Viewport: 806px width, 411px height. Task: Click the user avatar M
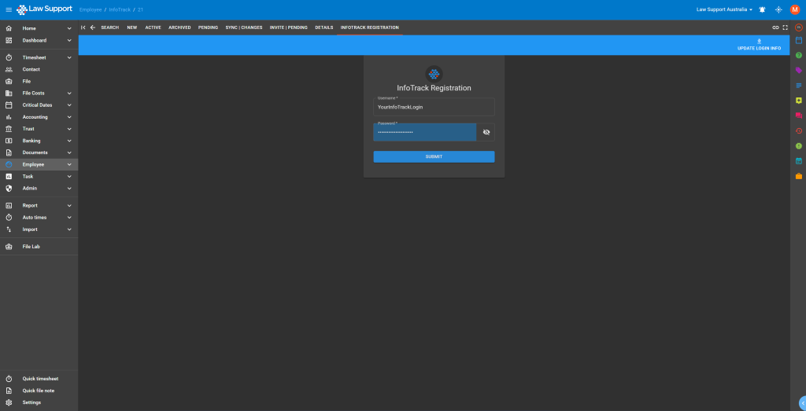[795, 9]
